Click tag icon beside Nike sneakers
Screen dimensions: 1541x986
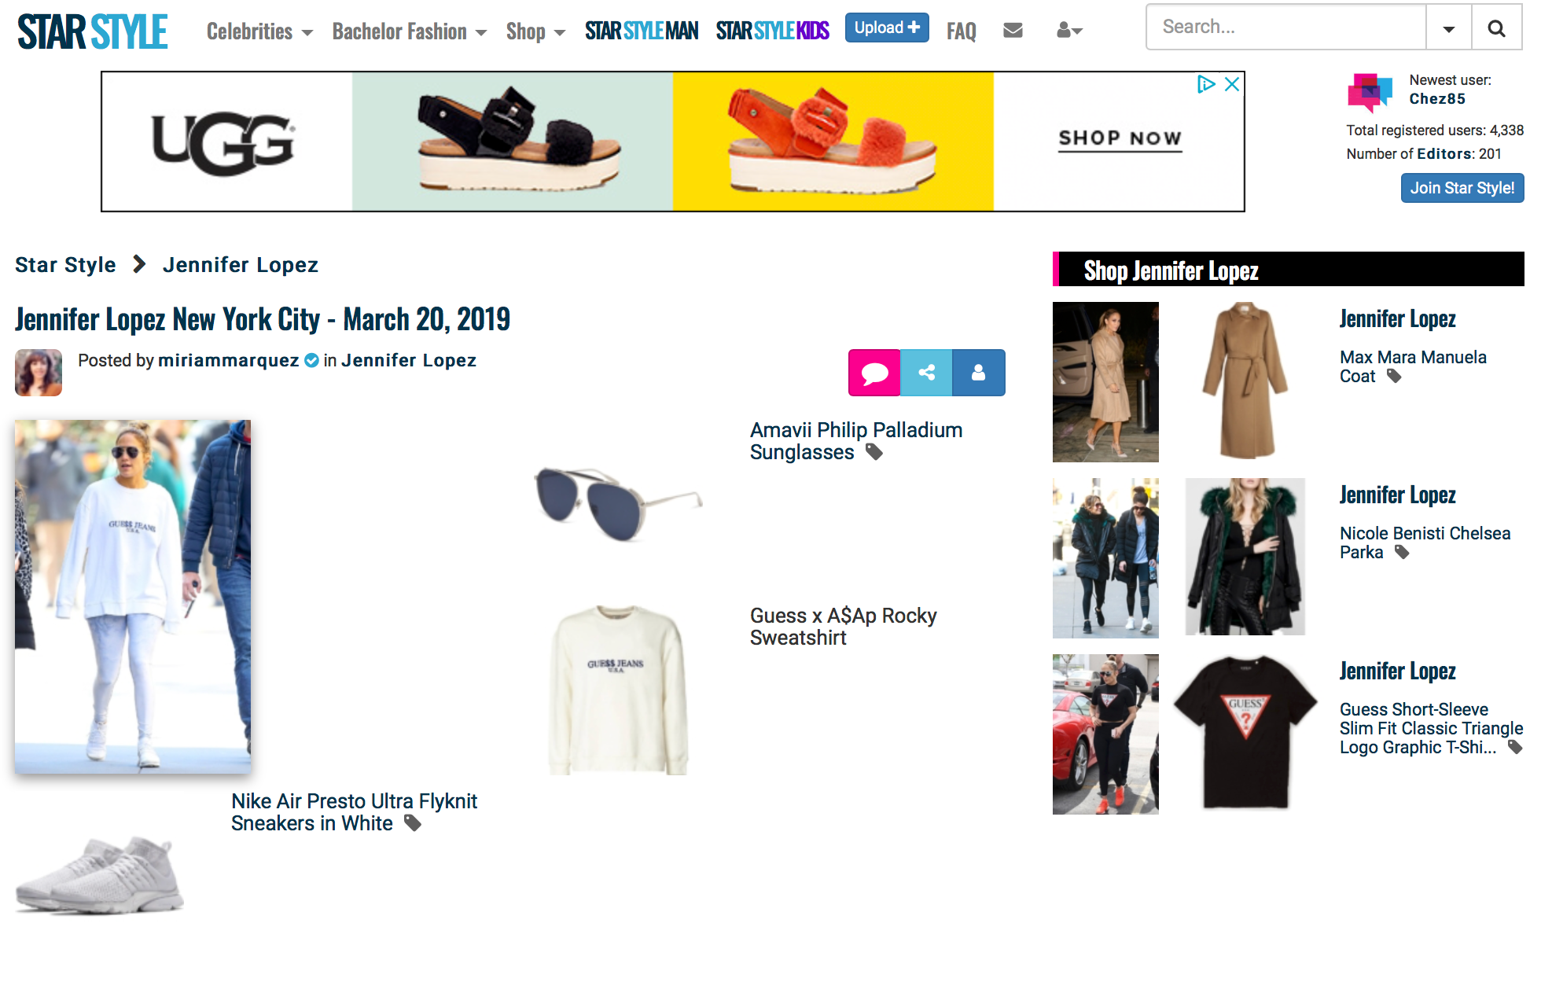pos(413,823)
